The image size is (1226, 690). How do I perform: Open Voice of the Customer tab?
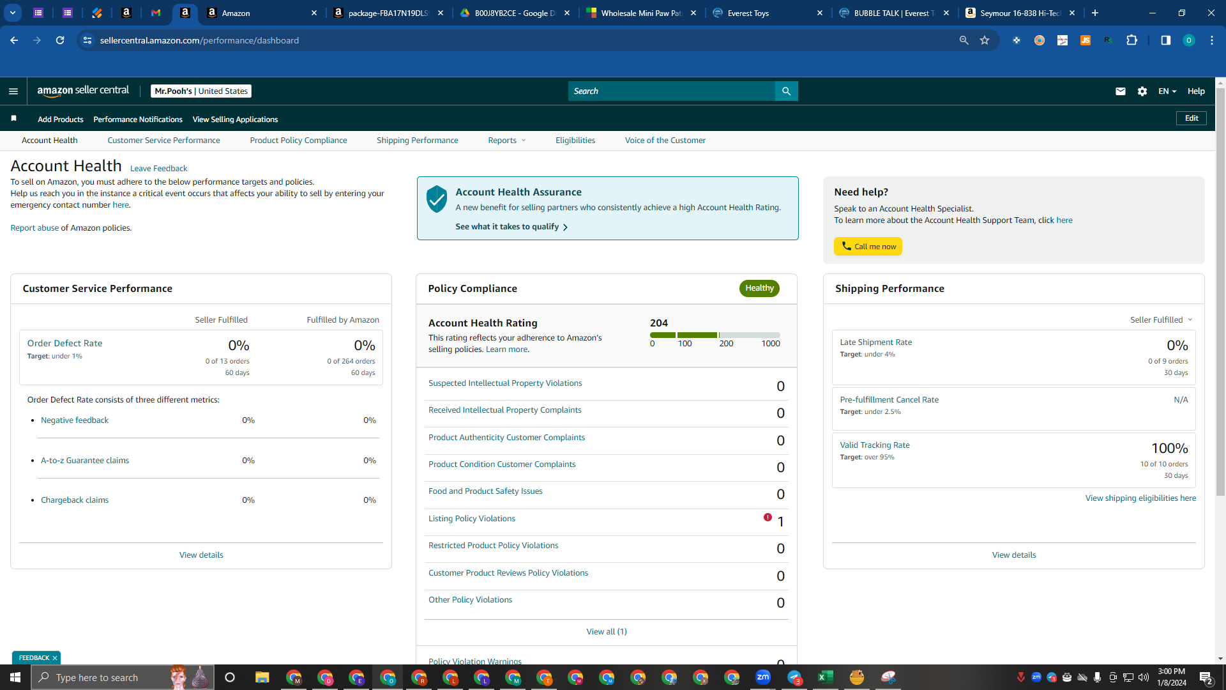(665, 141)
